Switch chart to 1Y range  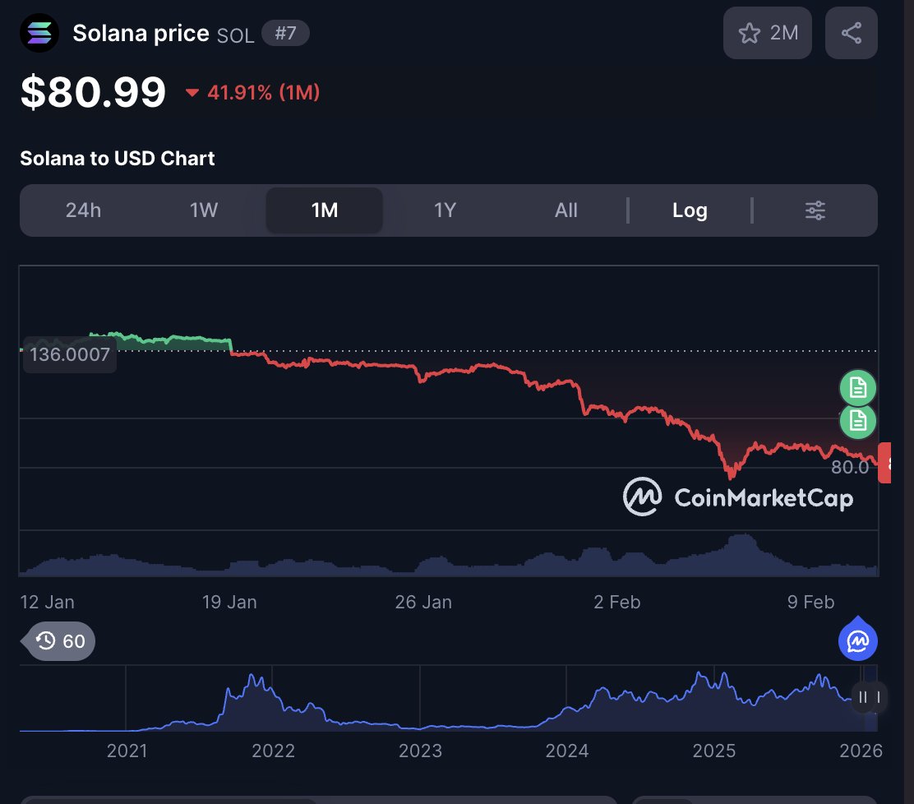445,210
